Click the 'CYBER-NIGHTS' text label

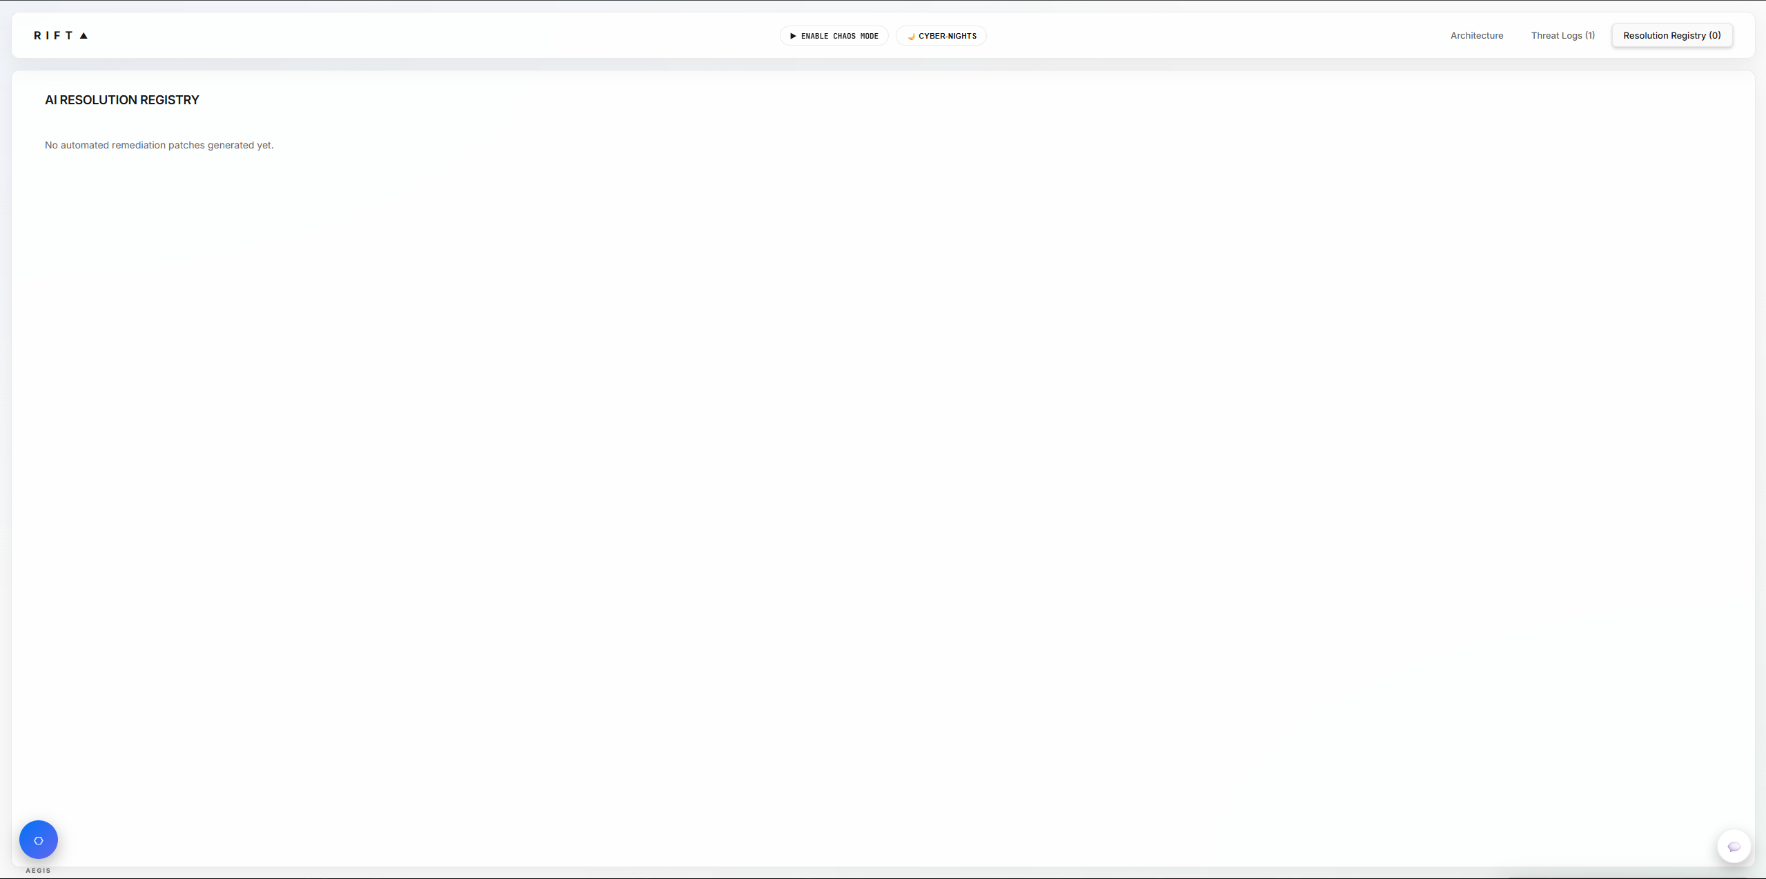pyautogui.click(x=948, y=36)
